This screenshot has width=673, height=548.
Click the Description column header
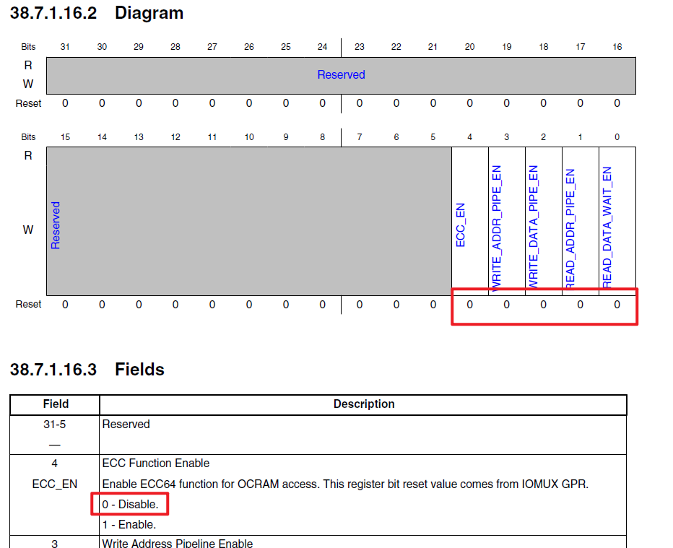(363, 404)
